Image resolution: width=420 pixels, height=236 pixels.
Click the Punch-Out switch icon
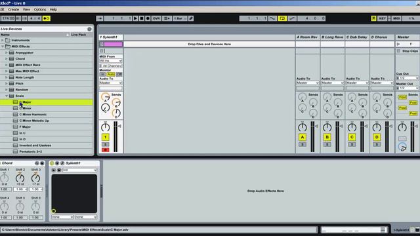pyautogui.click(x=292, y=18)
